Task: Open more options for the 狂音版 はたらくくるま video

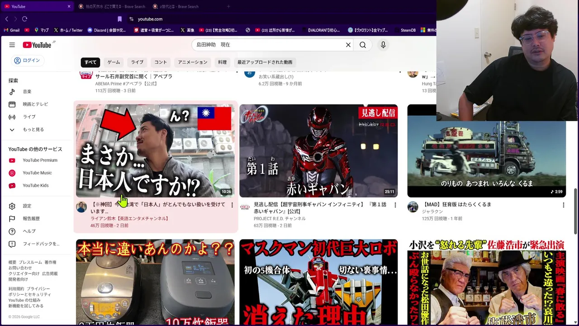Action: (563, 205)
